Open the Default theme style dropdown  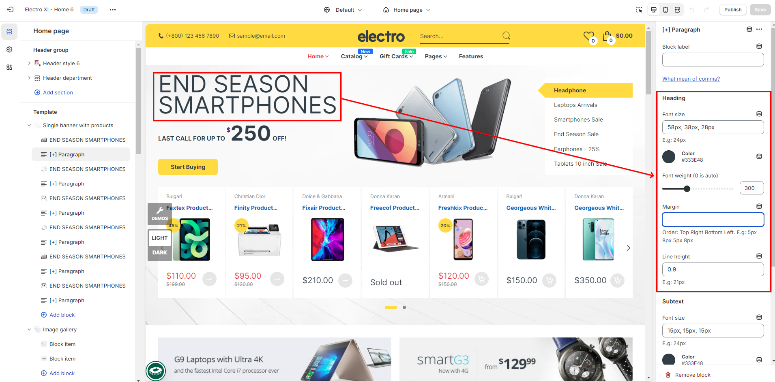[x=343, y=10]
